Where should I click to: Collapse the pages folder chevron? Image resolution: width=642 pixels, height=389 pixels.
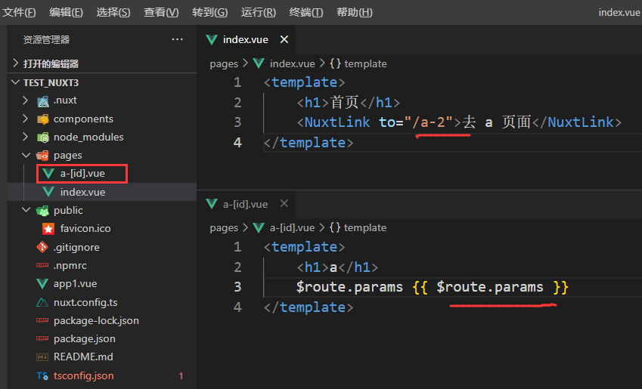coord(26,155)
